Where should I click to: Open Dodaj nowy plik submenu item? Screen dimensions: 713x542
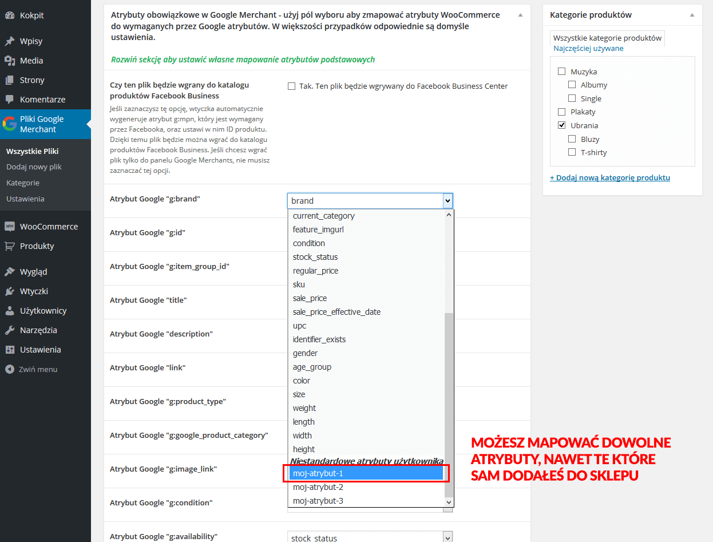[x=34, y=167]
